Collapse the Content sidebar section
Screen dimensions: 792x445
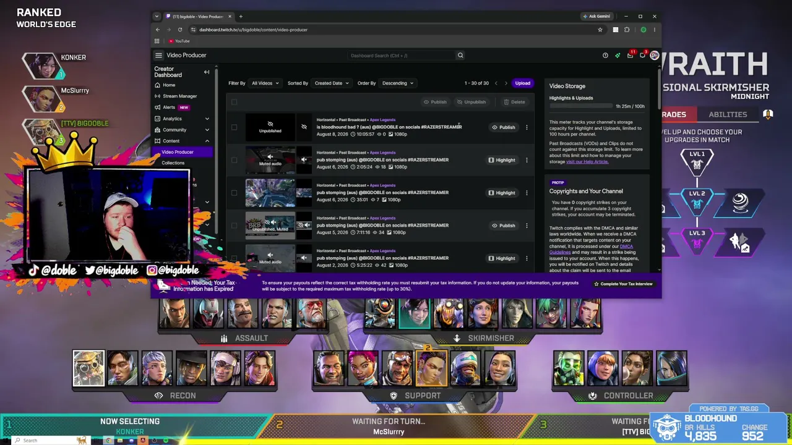207,141
